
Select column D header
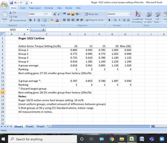(70, 34)
